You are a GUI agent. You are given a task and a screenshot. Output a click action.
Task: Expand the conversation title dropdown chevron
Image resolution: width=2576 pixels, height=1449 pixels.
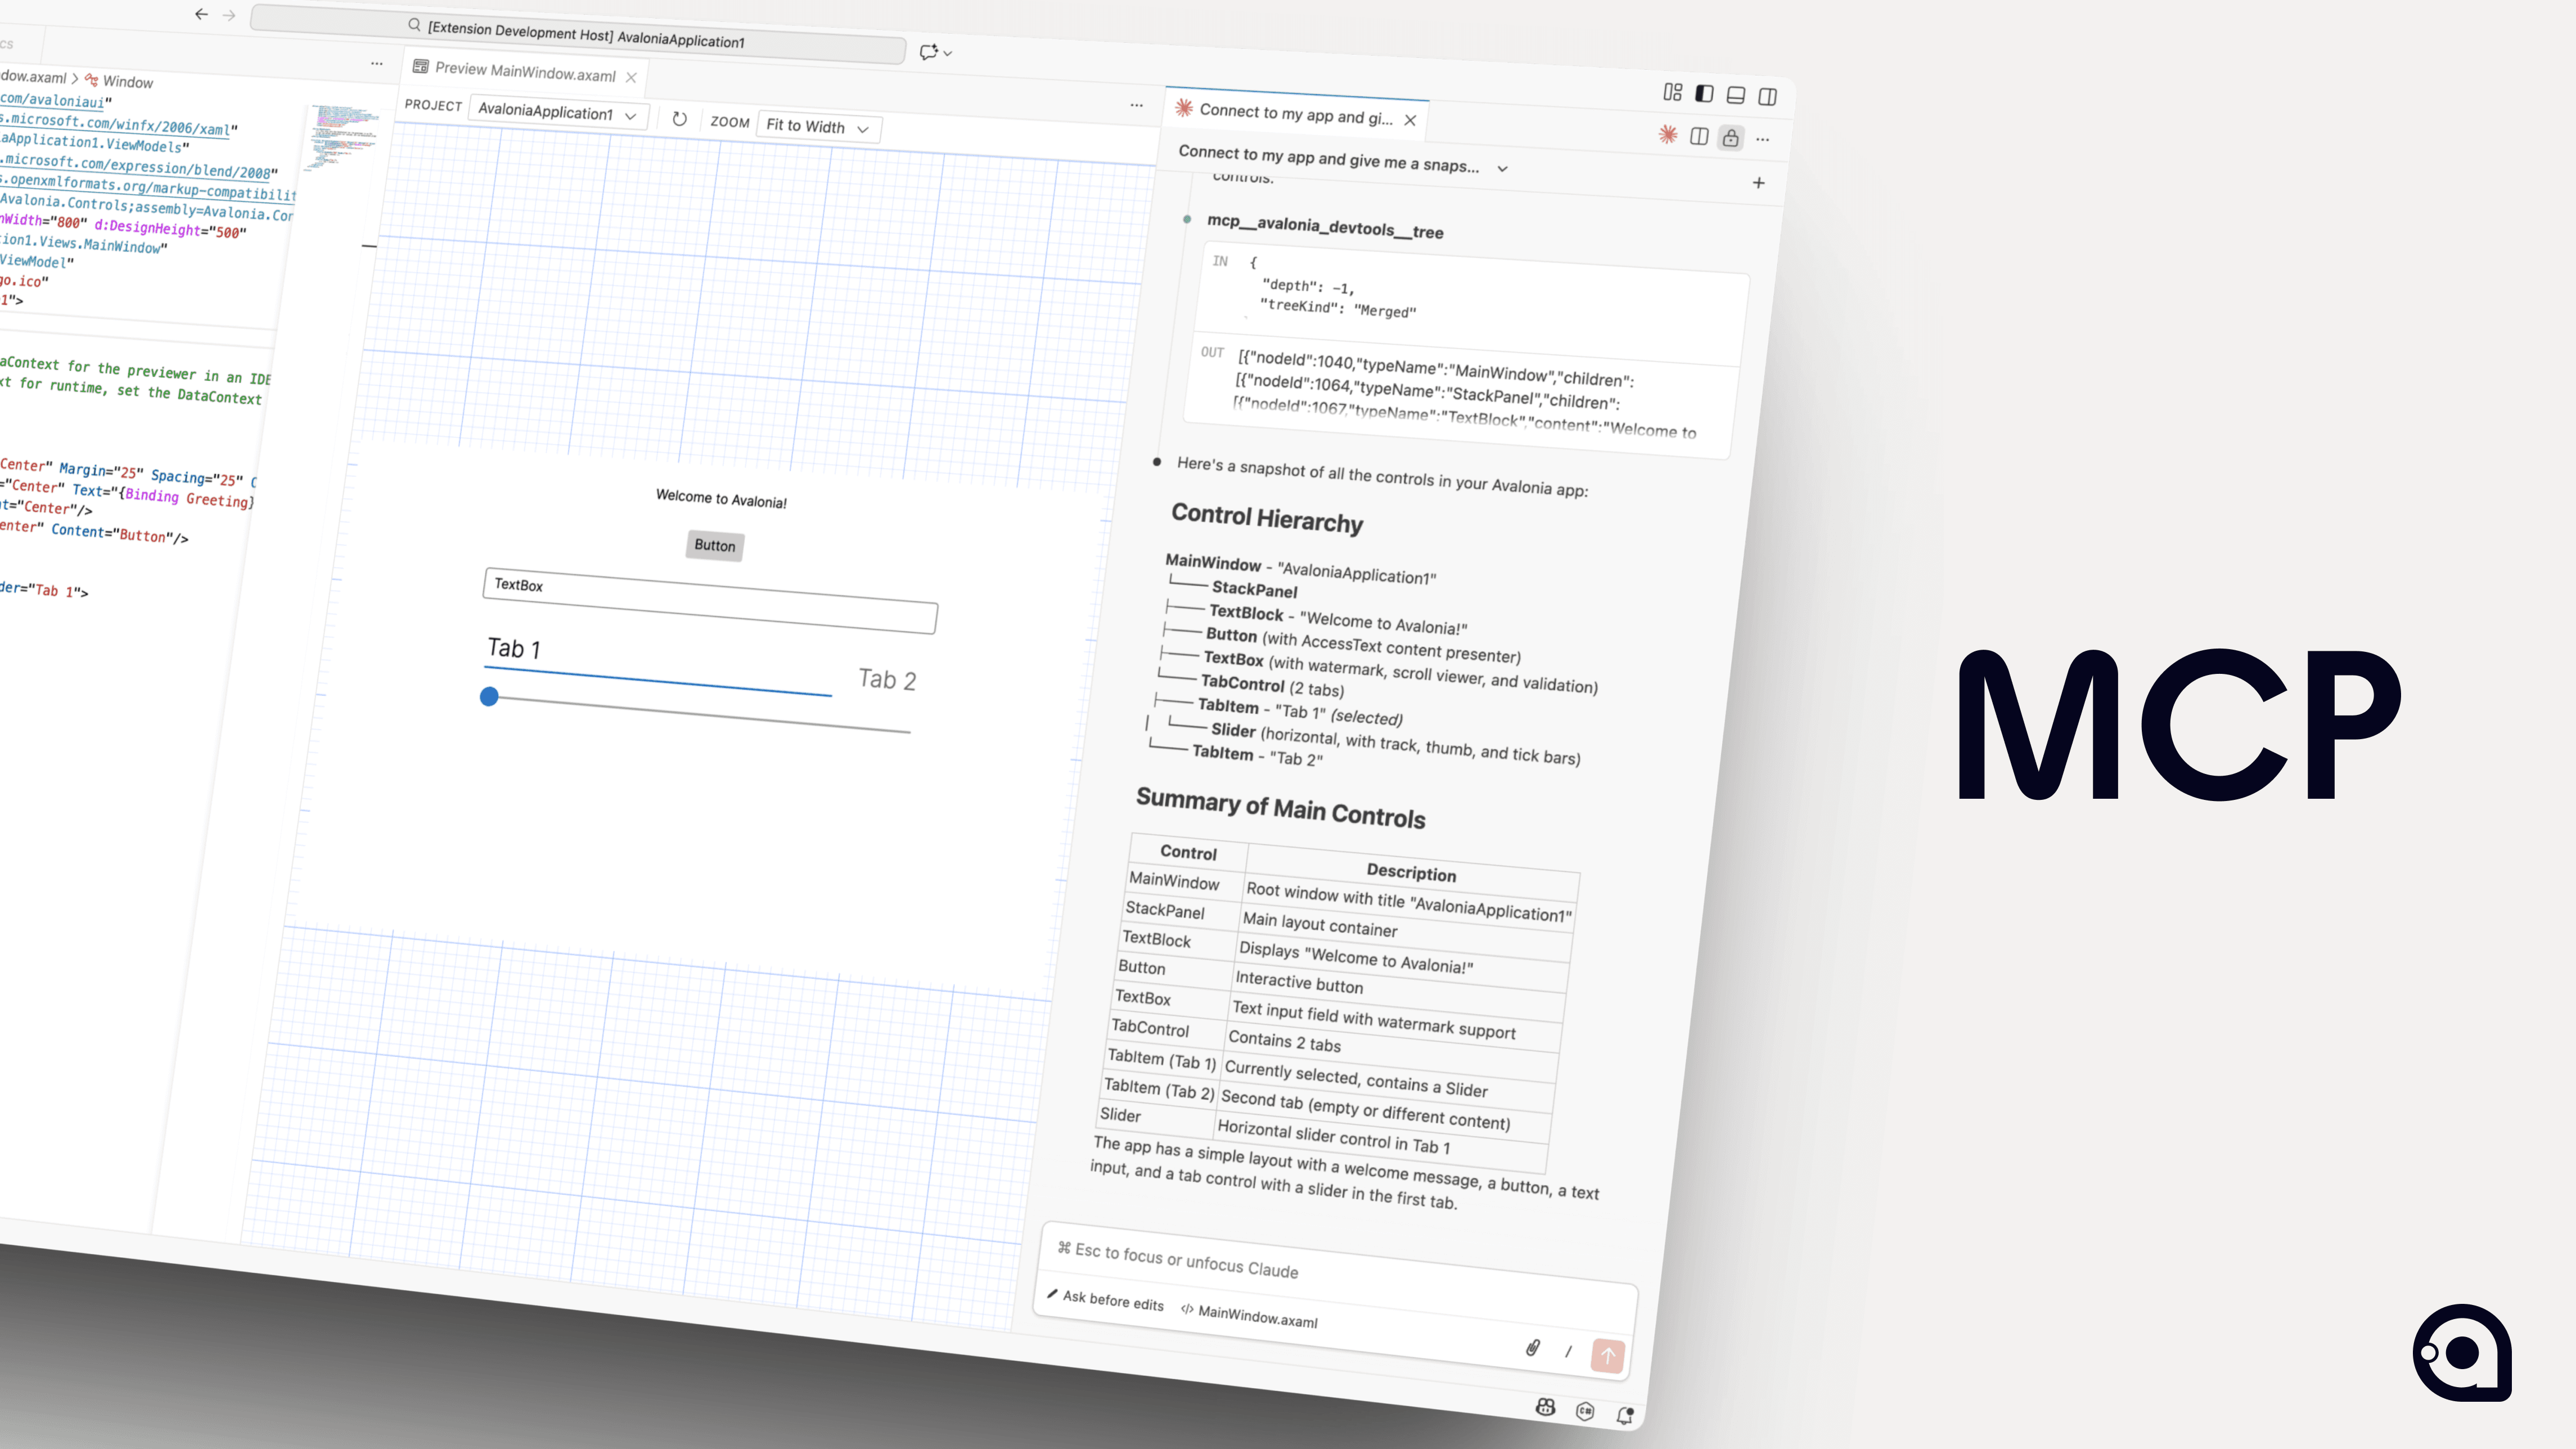point(1502,169)
